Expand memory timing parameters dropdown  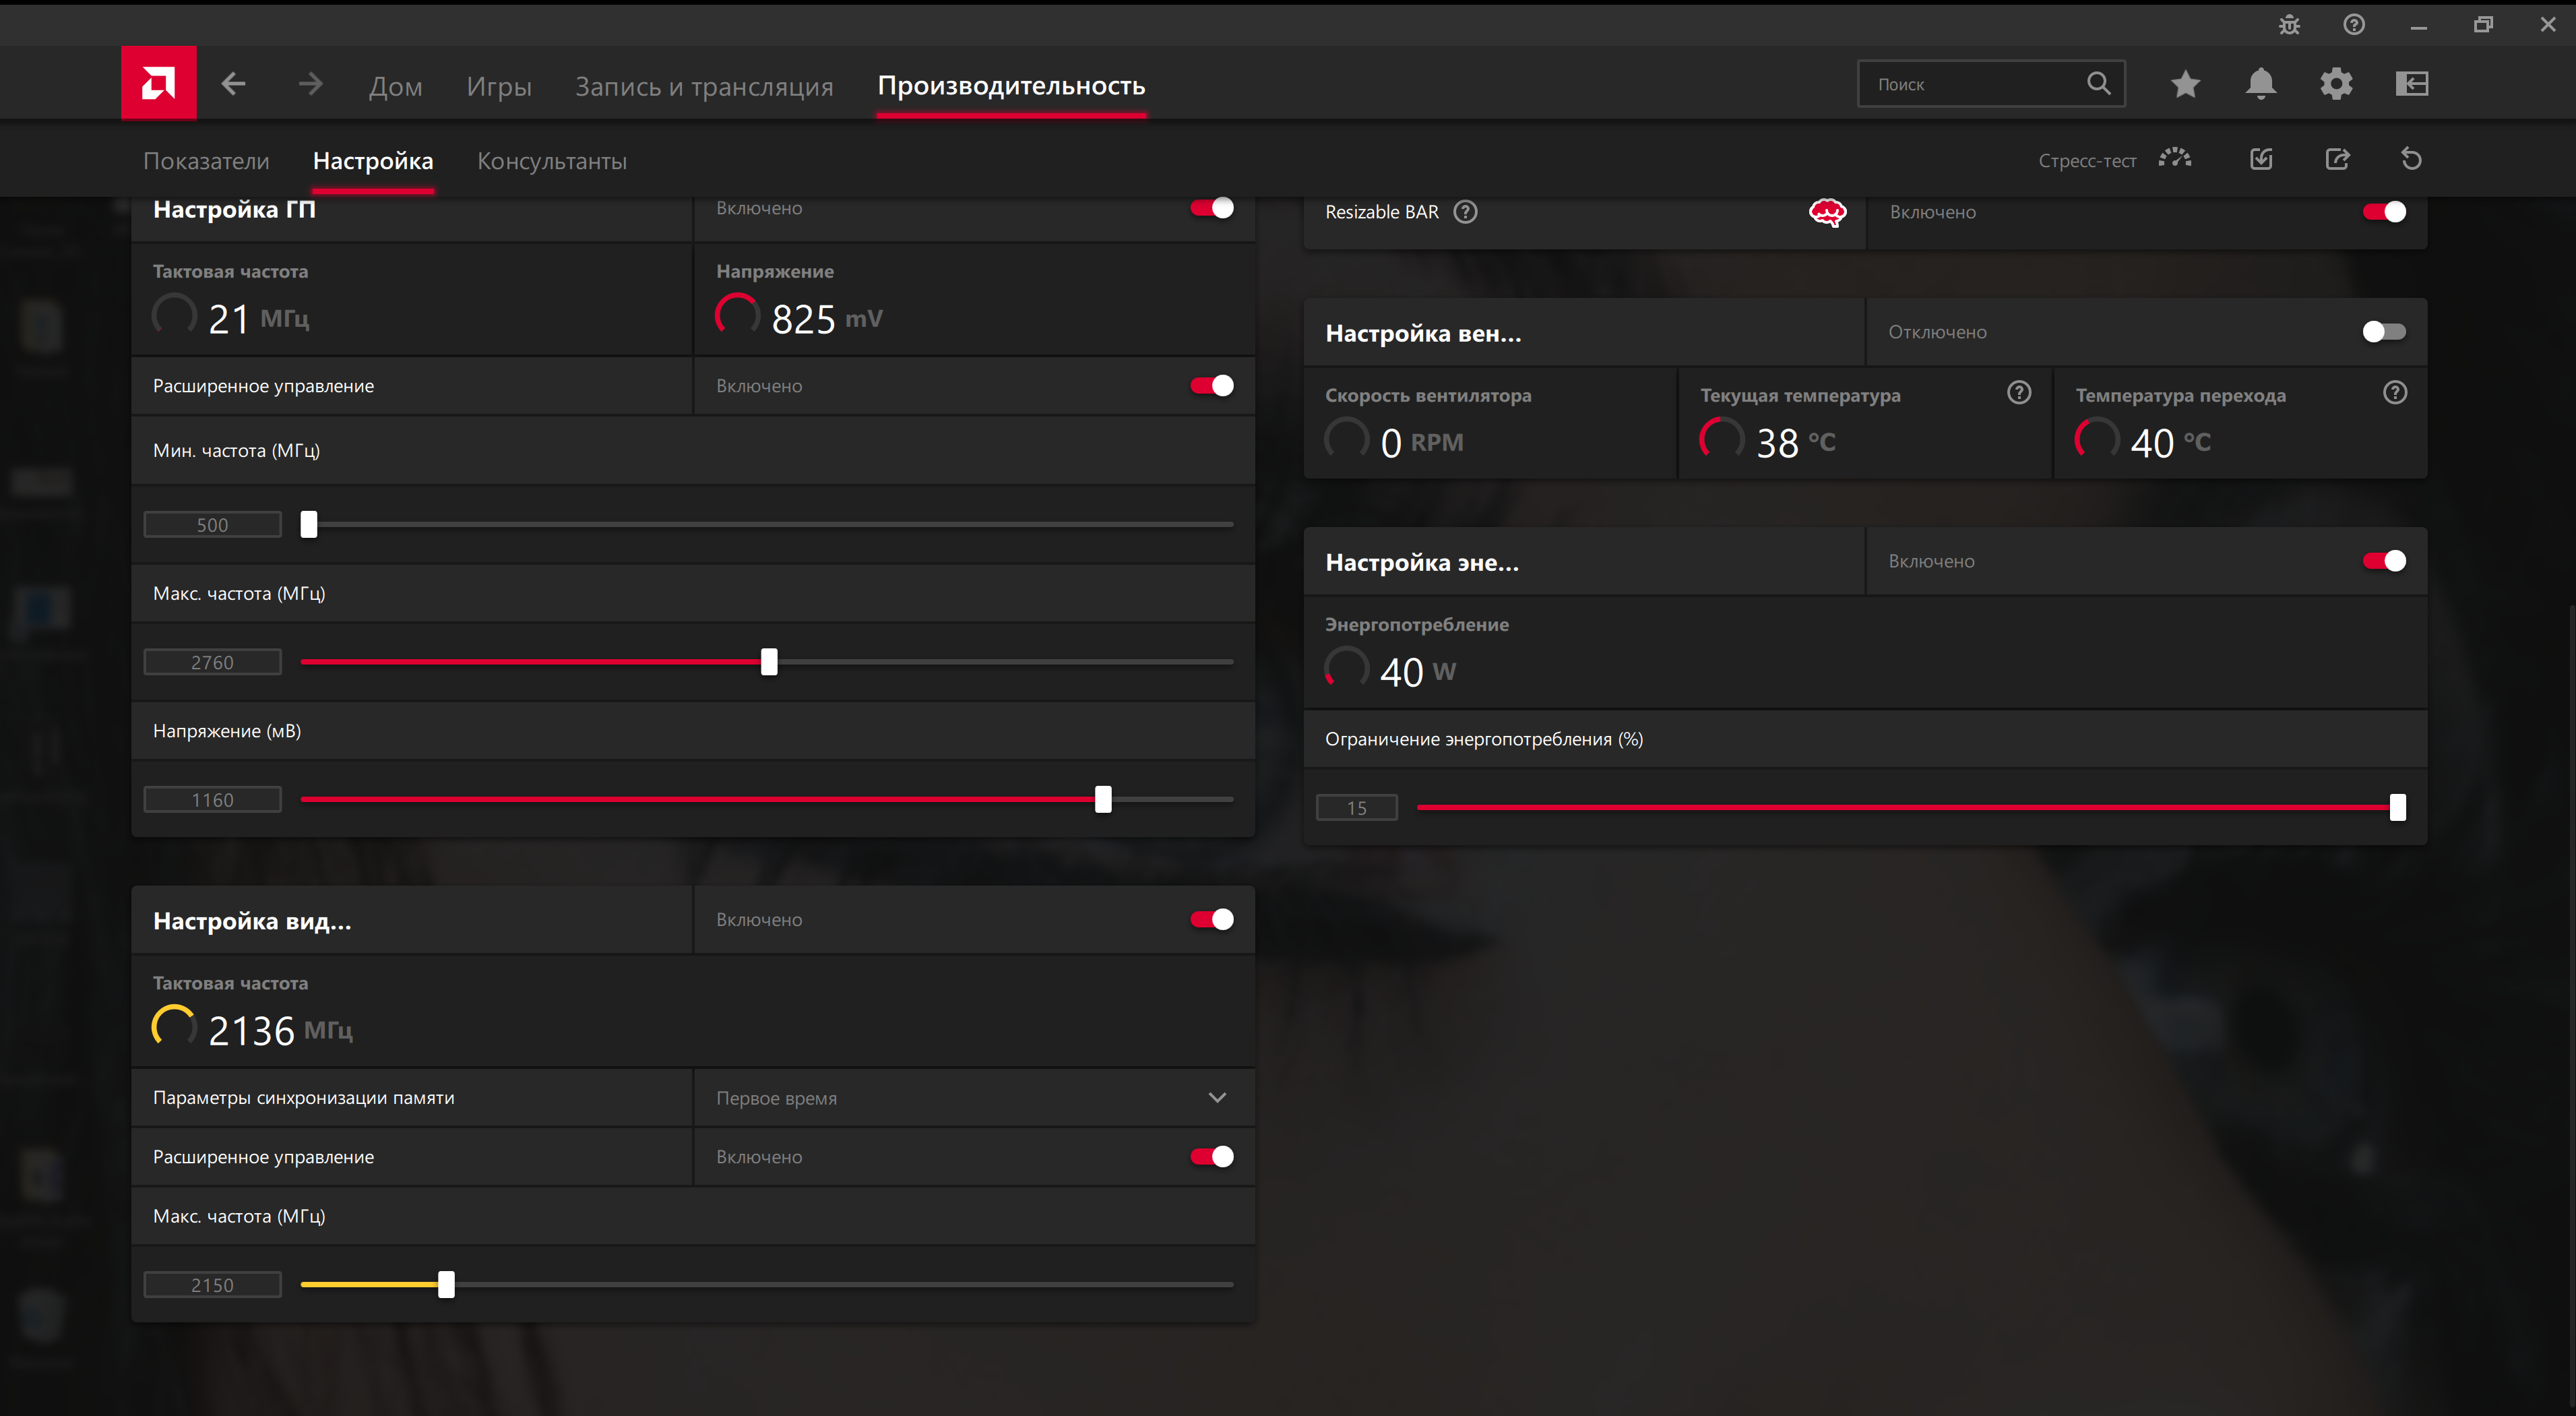tap(1216, 1098)
